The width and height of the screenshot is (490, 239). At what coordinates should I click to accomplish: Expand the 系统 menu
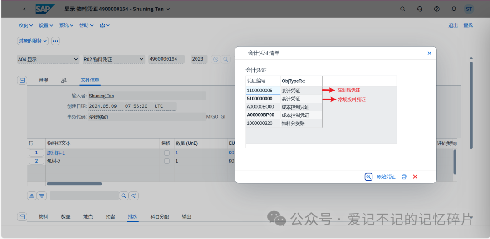tap(66, 25)
